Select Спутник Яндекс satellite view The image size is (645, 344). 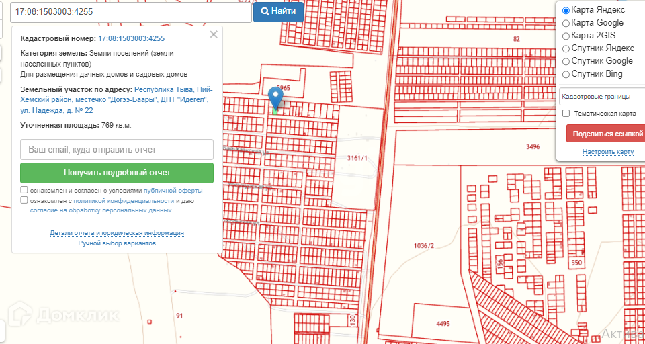pos(566,48)
